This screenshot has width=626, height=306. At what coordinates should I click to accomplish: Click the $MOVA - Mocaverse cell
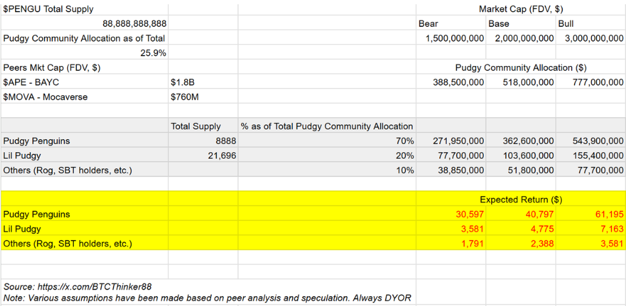click(44, 97)
